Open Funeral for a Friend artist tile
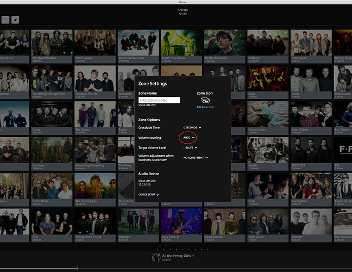The height and width of the screenshot is (272, 352). (95, 225)
